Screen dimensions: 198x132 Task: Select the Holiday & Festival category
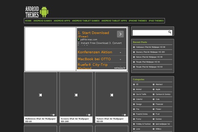pos(143,124)
